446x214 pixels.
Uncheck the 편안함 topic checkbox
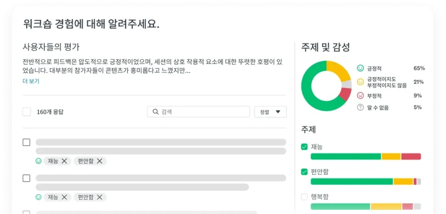click(304, 172)
